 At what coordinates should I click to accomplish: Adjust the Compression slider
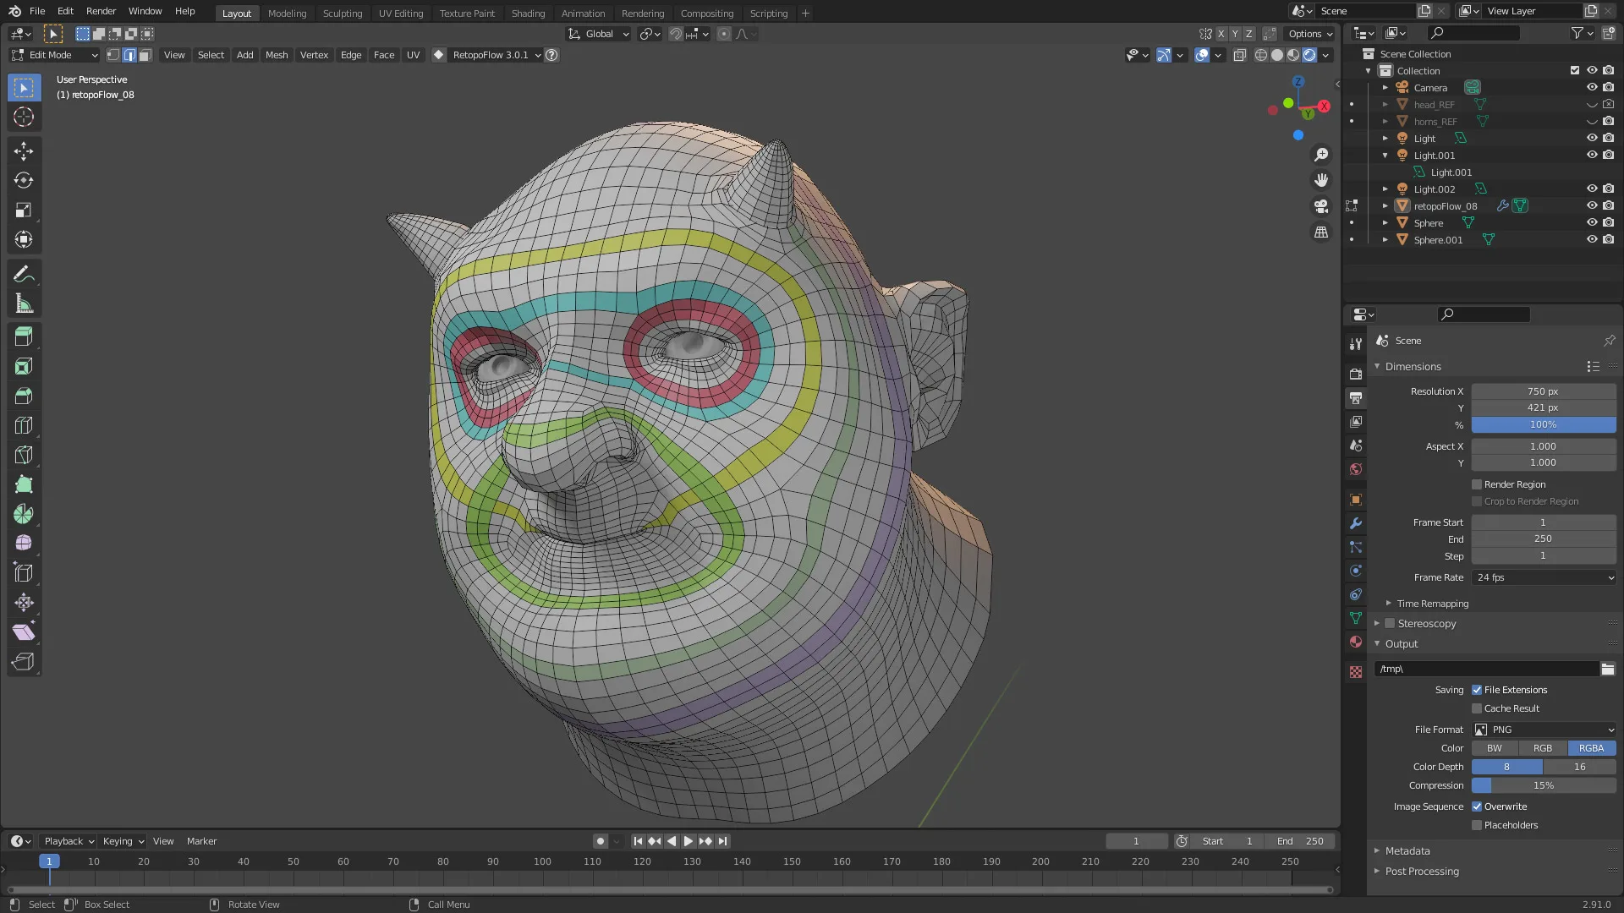click(x=1544, y=785)
